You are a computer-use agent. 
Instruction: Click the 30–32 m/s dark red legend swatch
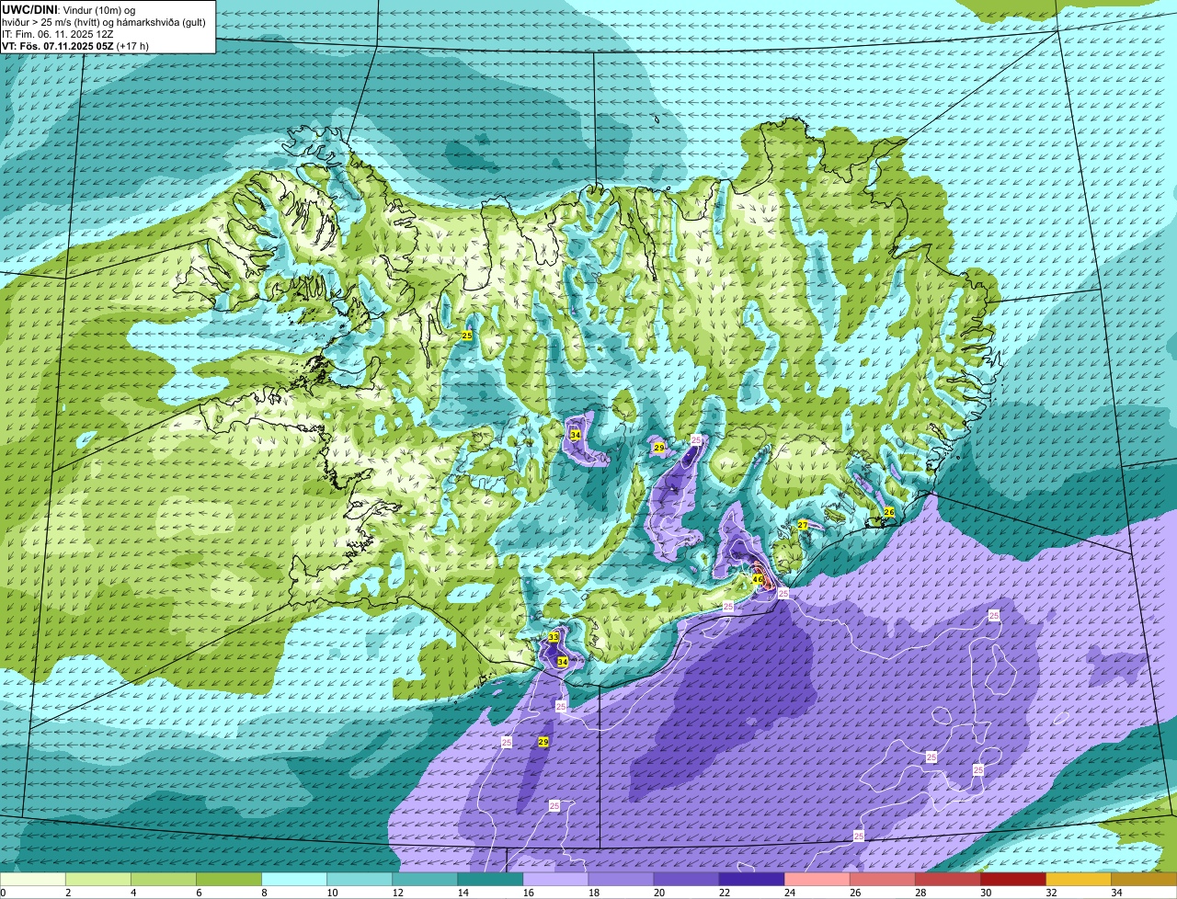tap(1012, 880)
